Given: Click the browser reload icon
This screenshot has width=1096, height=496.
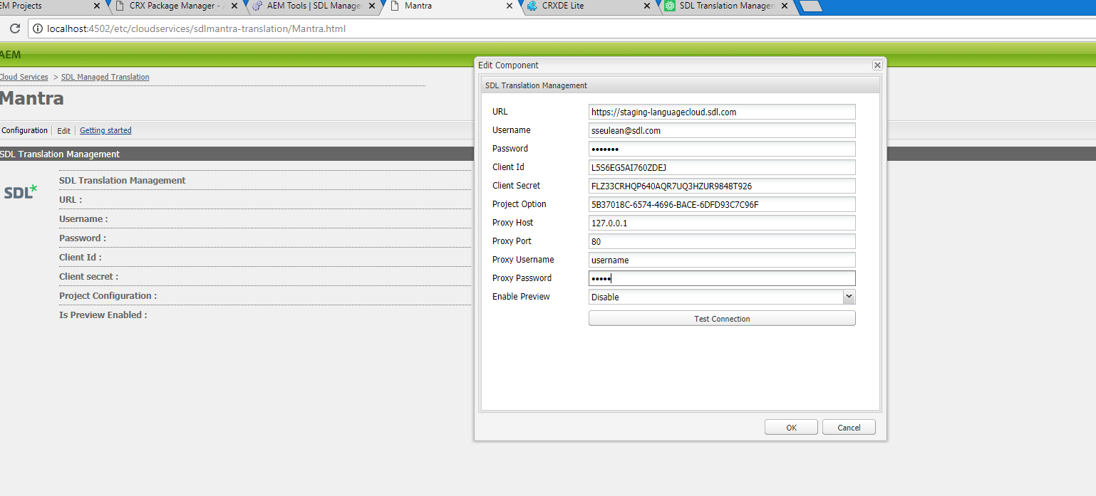Looking at the screenshot, I should tap(14, 29).
